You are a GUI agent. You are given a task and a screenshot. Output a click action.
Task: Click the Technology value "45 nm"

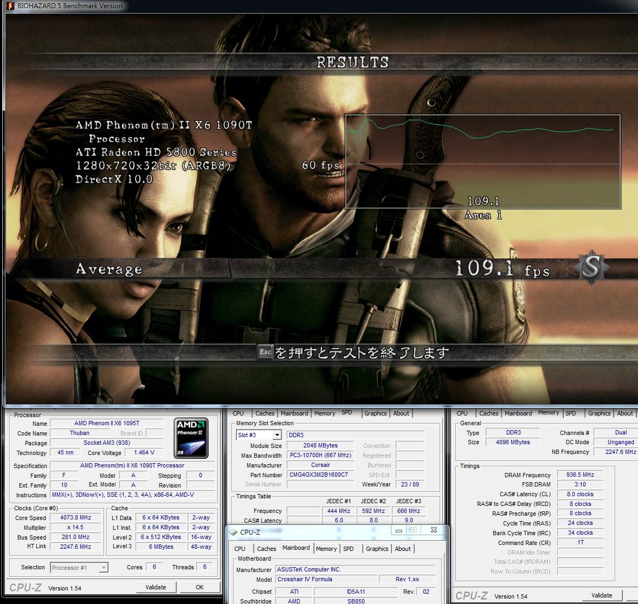click(x=66, y=453)
